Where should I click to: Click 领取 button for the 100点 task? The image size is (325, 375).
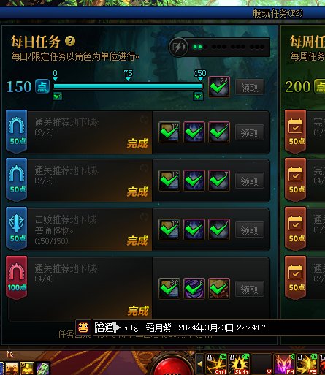click(250, 289)
